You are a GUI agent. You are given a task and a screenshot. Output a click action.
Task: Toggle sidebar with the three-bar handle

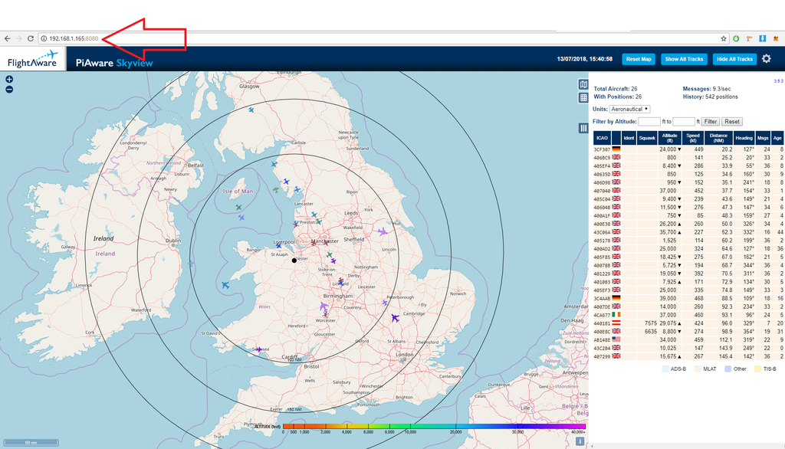click(x=583, y=128)
